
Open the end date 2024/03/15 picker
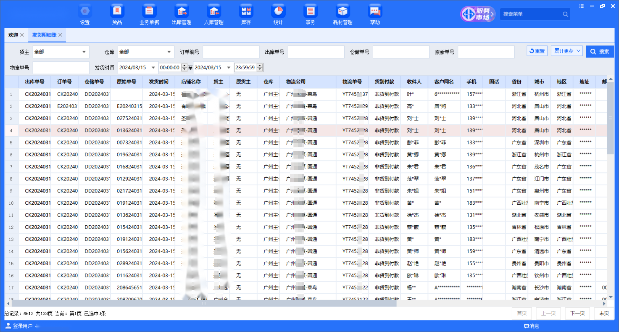click(229, 68)
